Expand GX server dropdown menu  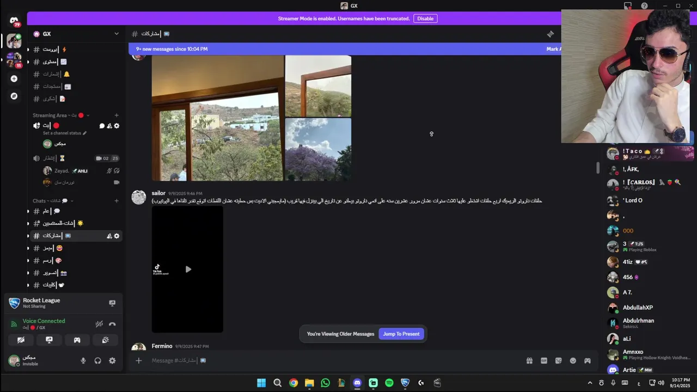pos(116,34)
